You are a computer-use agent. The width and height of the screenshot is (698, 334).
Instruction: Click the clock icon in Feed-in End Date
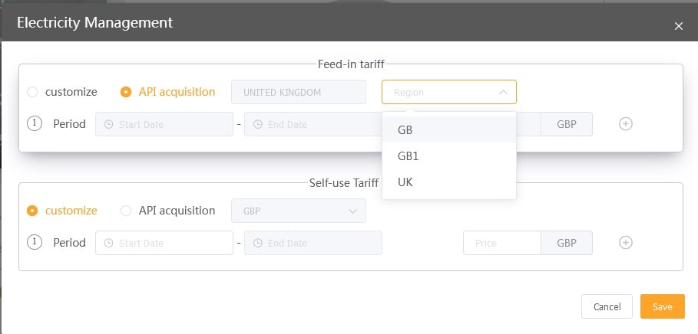[258, 124]
